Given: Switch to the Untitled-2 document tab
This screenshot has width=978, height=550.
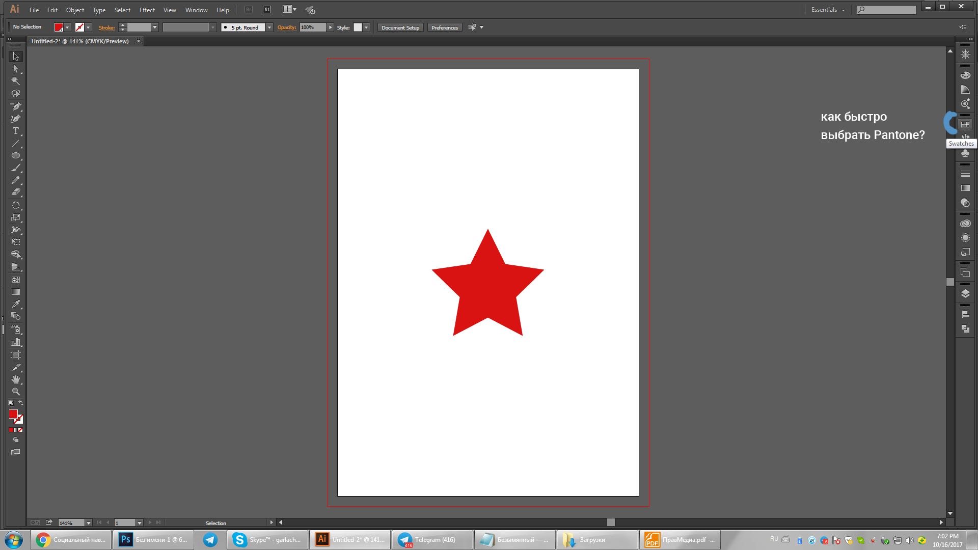Looking at the screenshot, I should click(x=80, y=41).
